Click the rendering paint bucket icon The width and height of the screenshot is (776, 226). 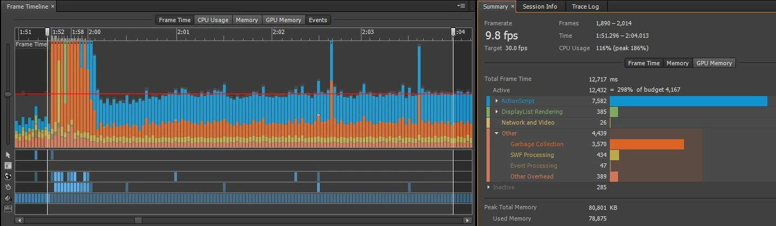pyautogui.click(x=8, y=198)
